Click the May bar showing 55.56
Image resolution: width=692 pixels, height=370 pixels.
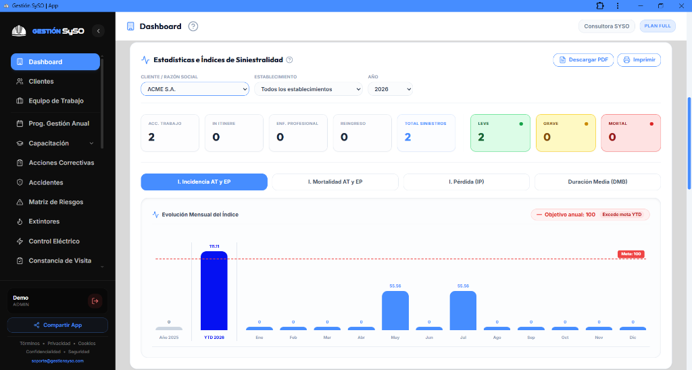tap(395, 311)
